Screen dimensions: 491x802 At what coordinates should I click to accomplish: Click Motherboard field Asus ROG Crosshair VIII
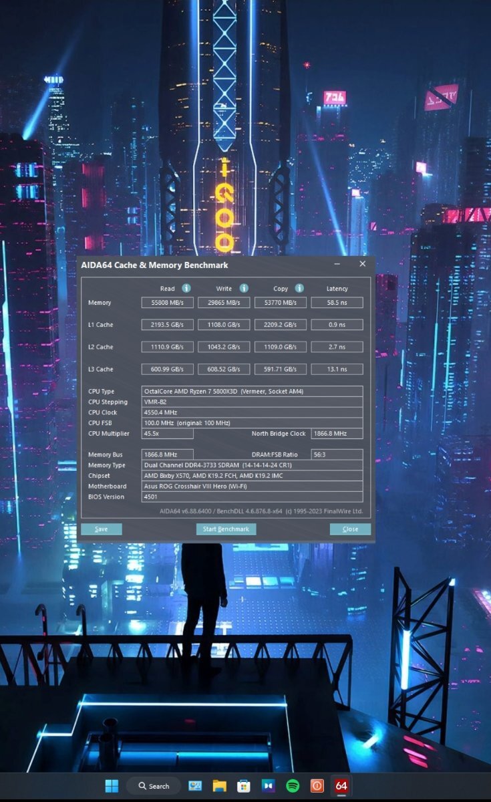(x=253, y=487)
